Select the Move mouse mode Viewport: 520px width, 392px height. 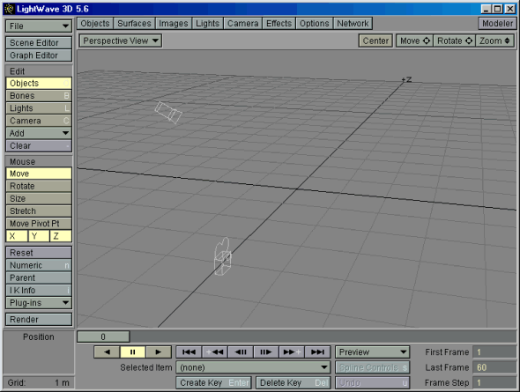coord(39,174)
